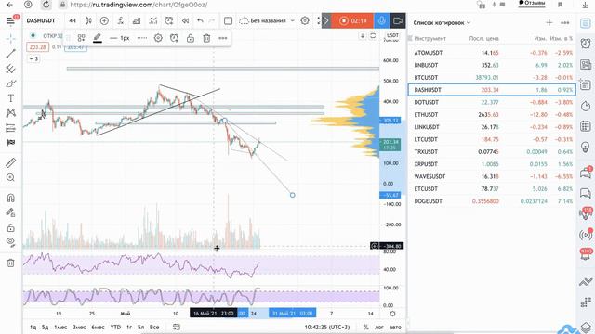Toggle lock all drawing tools
The height and width of the screenshot is (334, 595).
10,227
